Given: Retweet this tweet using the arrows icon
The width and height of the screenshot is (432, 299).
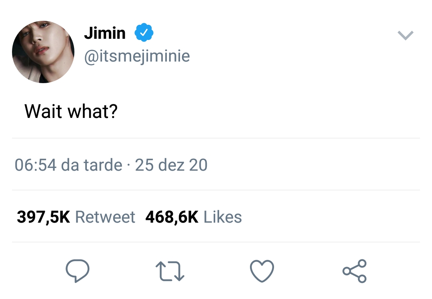Looking at the screenshot, I should coord(170,271).
